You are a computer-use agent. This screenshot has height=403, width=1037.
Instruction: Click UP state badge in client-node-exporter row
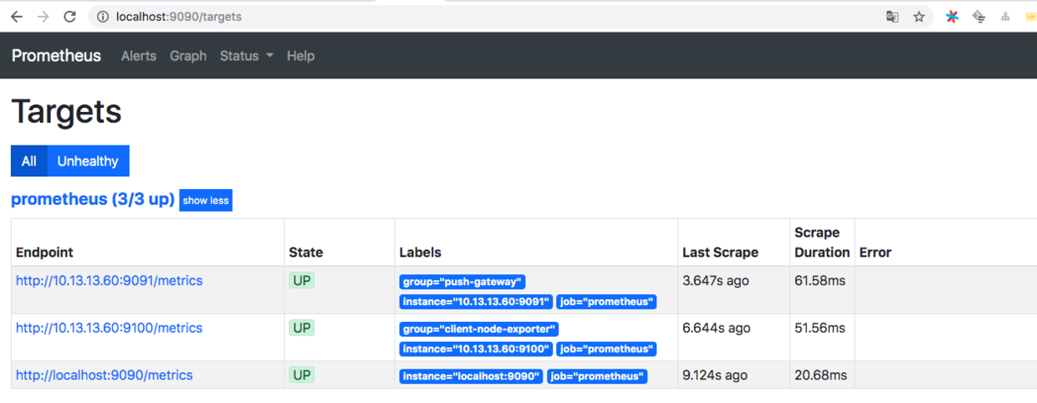pyautogui.click(x=302, y=328)
